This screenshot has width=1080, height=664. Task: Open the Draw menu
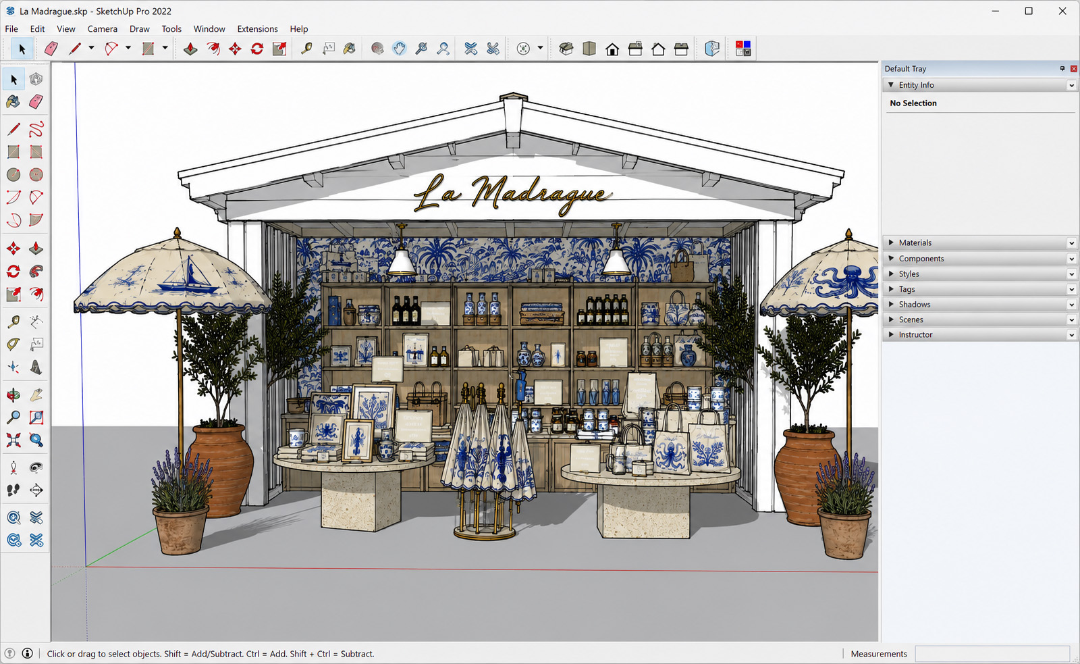[140, 29]
